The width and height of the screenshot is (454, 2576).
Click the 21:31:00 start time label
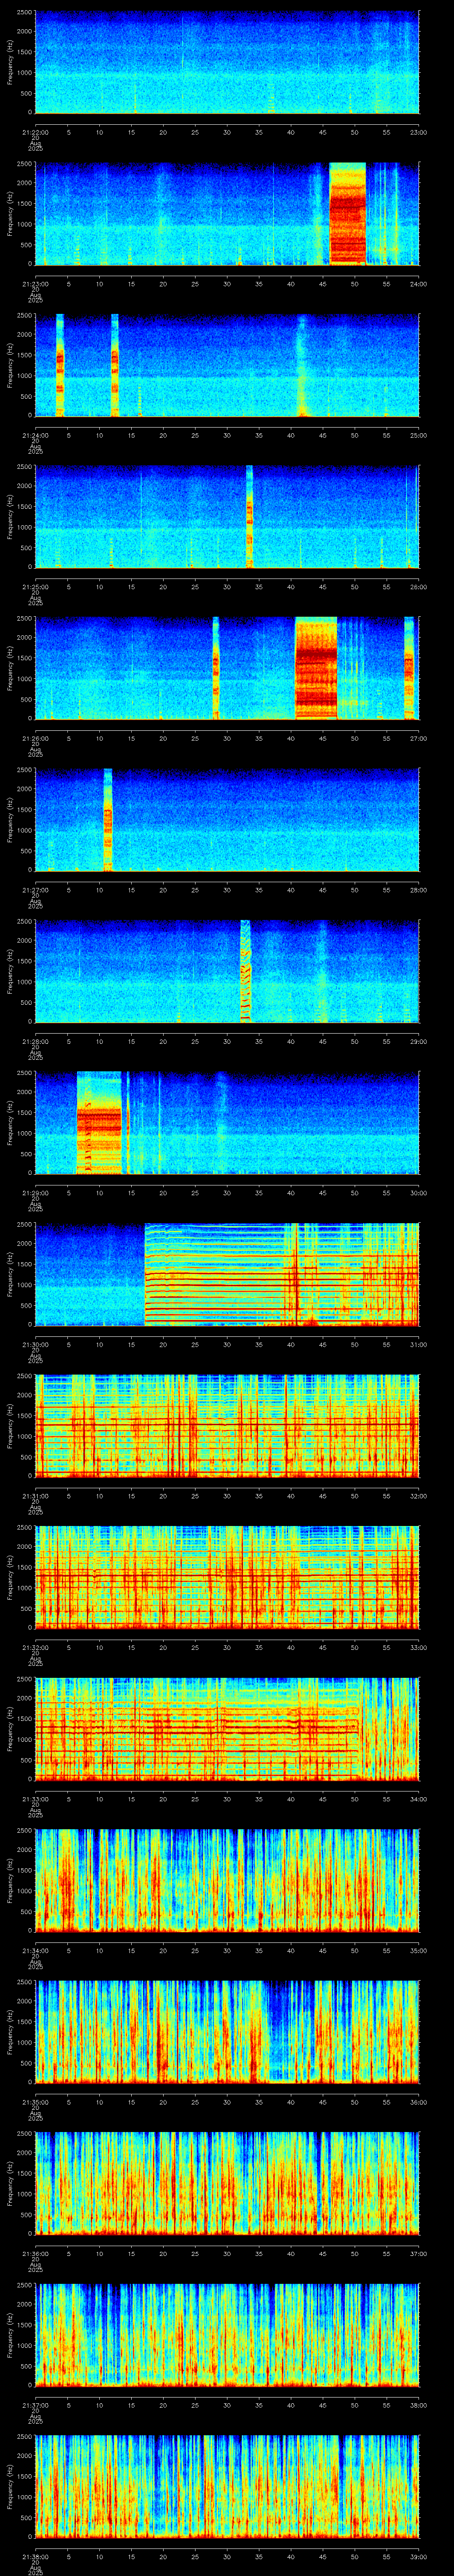coord(35,1496)
